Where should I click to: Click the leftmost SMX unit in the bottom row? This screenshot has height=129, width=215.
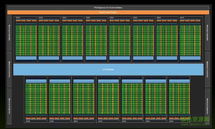click(x=36, y=99)
